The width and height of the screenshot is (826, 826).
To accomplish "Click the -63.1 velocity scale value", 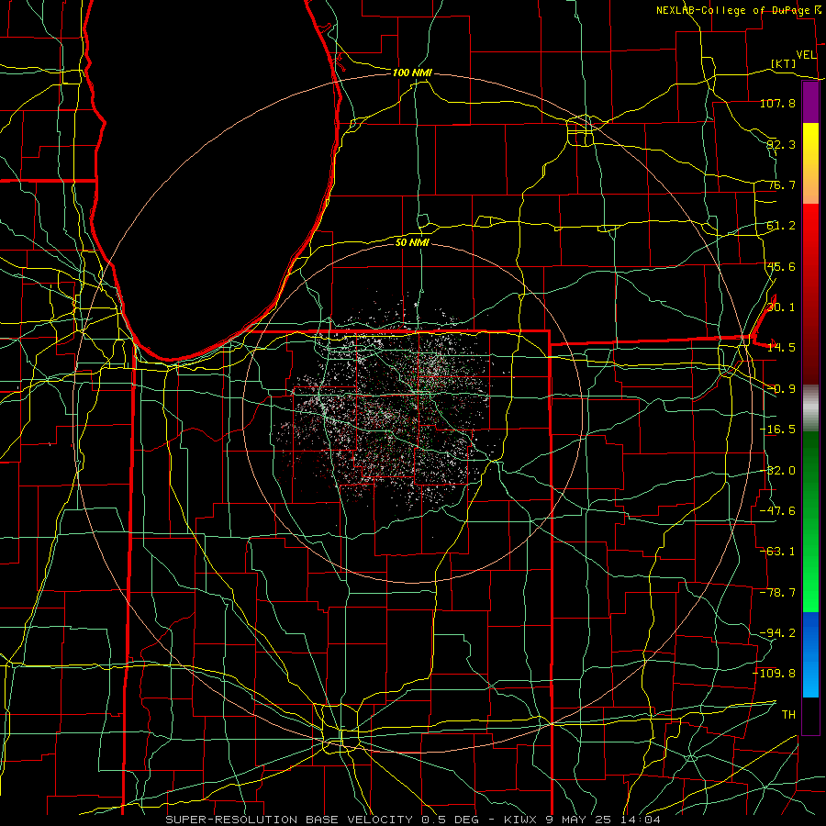I will (777, 552).
